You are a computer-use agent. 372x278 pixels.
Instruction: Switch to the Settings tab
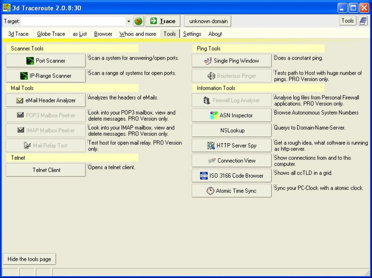tap(192, 34)
